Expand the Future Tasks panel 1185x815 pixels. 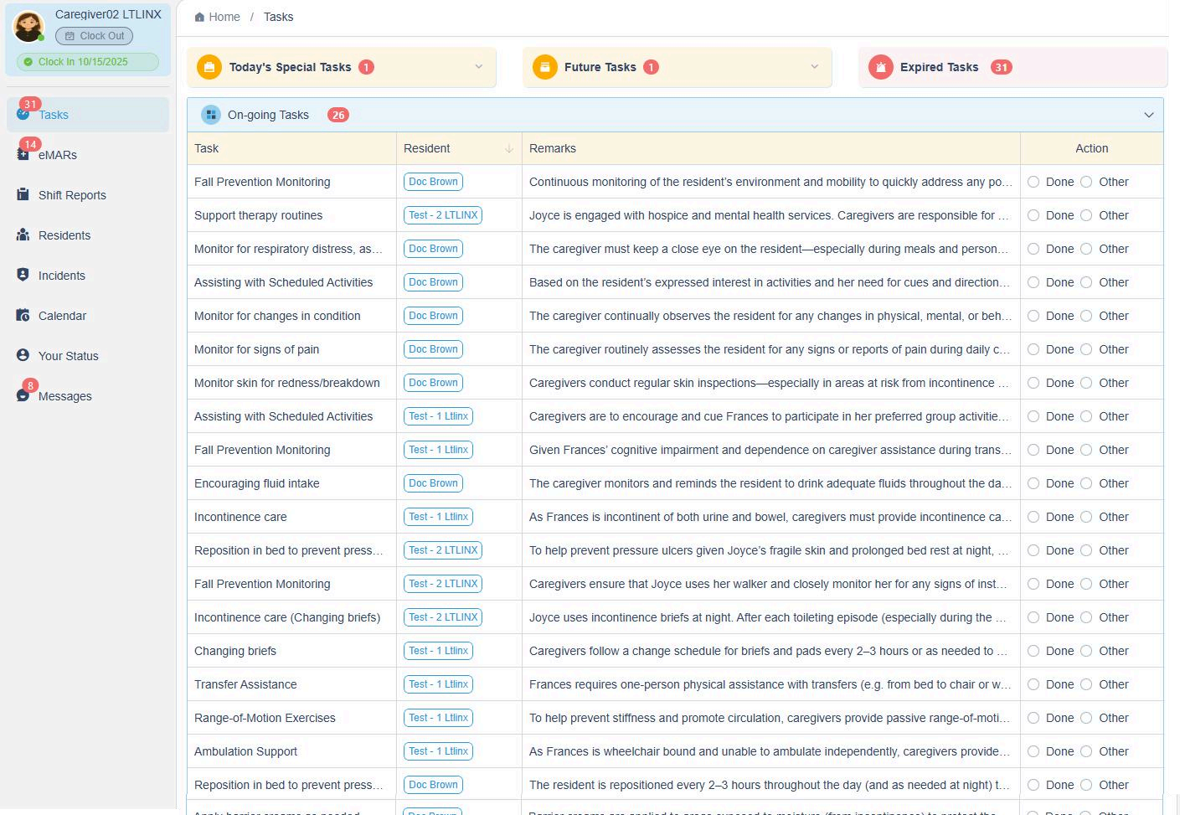click(814, 67)
